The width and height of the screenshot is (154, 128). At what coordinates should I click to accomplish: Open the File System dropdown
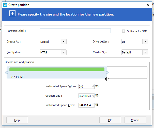pos(64,52)
